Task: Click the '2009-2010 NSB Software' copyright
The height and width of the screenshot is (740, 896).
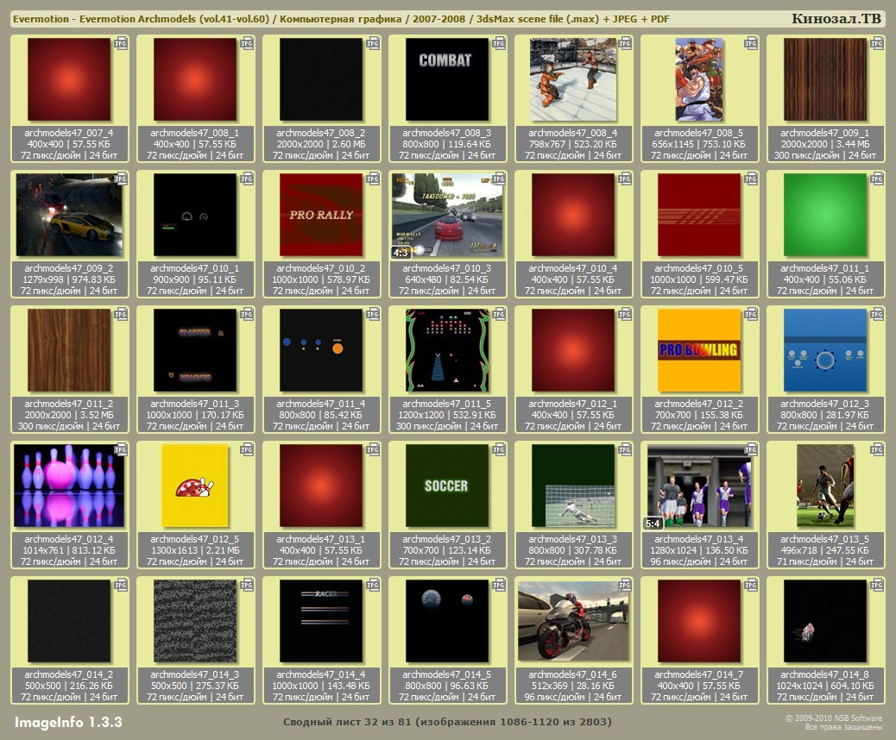Action: (834, 718)
